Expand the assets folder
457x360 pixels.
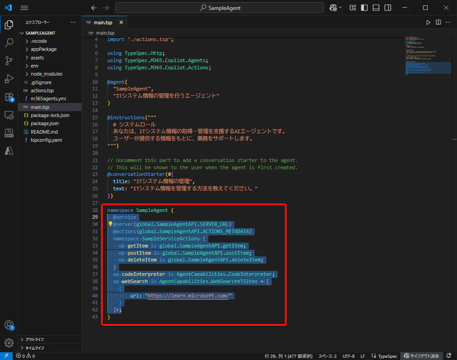[37, 58]
